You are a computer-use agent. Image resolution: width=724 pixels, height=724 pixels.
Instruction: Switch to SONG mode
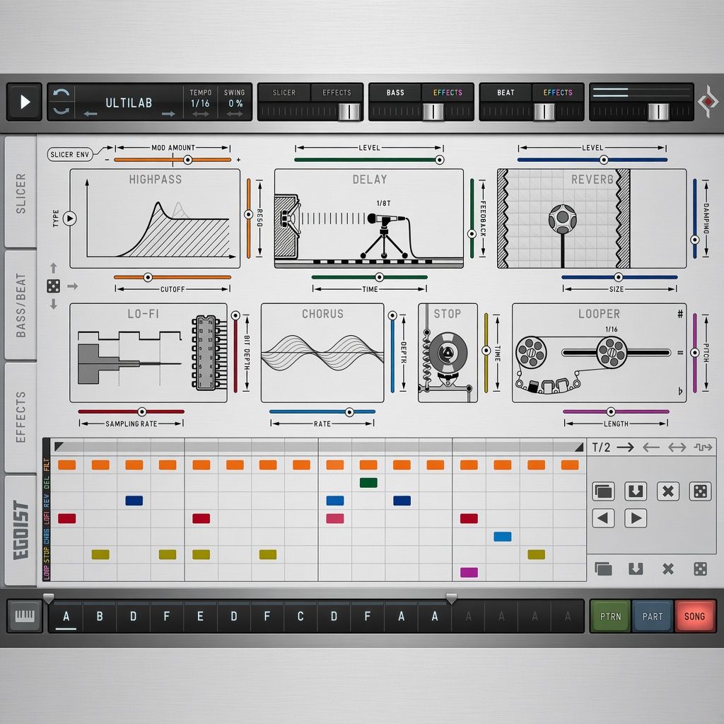coord(695,617)
